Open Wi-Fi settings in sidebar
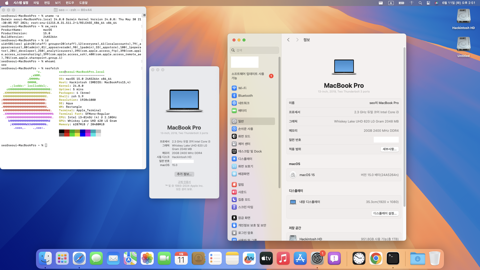This screenshot has height=270, width=480. click(x=252, y=88)
